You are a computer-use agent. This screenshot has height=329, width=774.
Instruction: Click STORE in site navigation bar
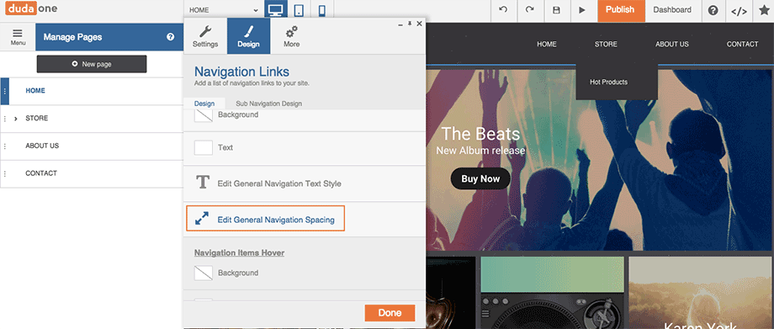(606, 45)
